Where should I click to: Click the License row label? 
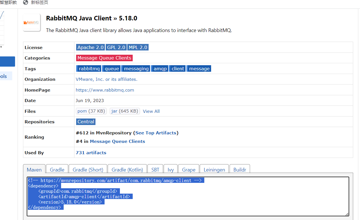(34, 48)
